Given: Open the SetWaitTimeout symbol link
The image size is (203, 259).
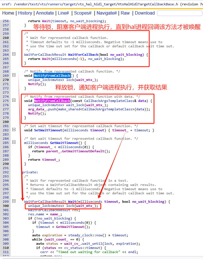Looking at the screenshot, I should (x=48, y=130).
